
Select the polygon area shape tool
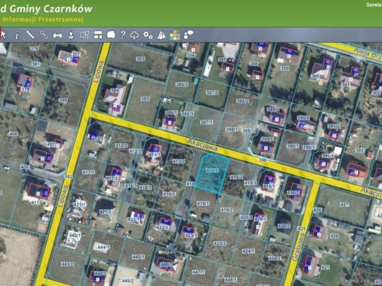[x=111, y=35]
